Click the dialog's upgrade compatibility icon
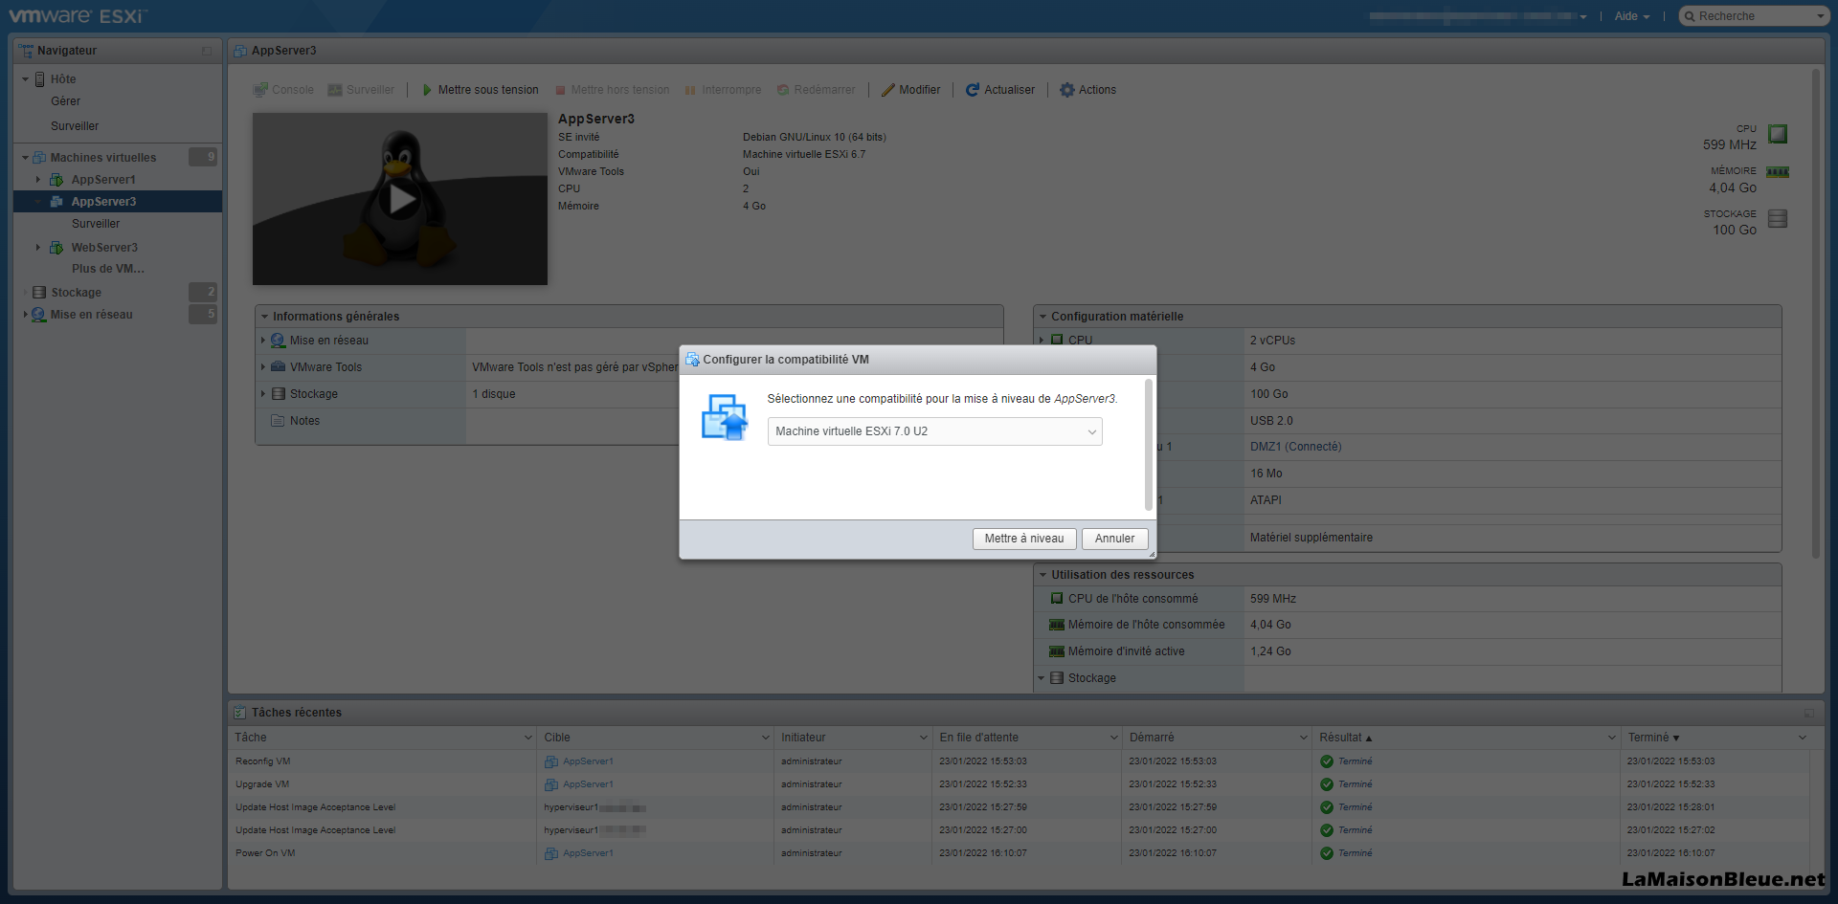The image size is (1838, 904). (x=725, y=417)
